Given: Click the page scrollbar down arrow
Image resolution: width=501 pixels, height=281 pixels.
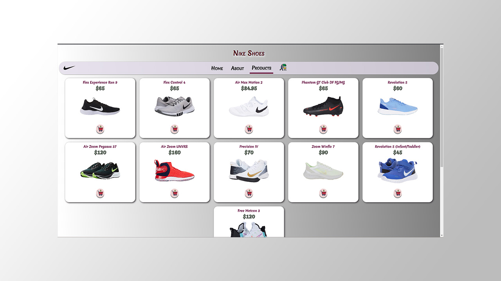Looking at the screenshot, I should [x=442, y=235].
